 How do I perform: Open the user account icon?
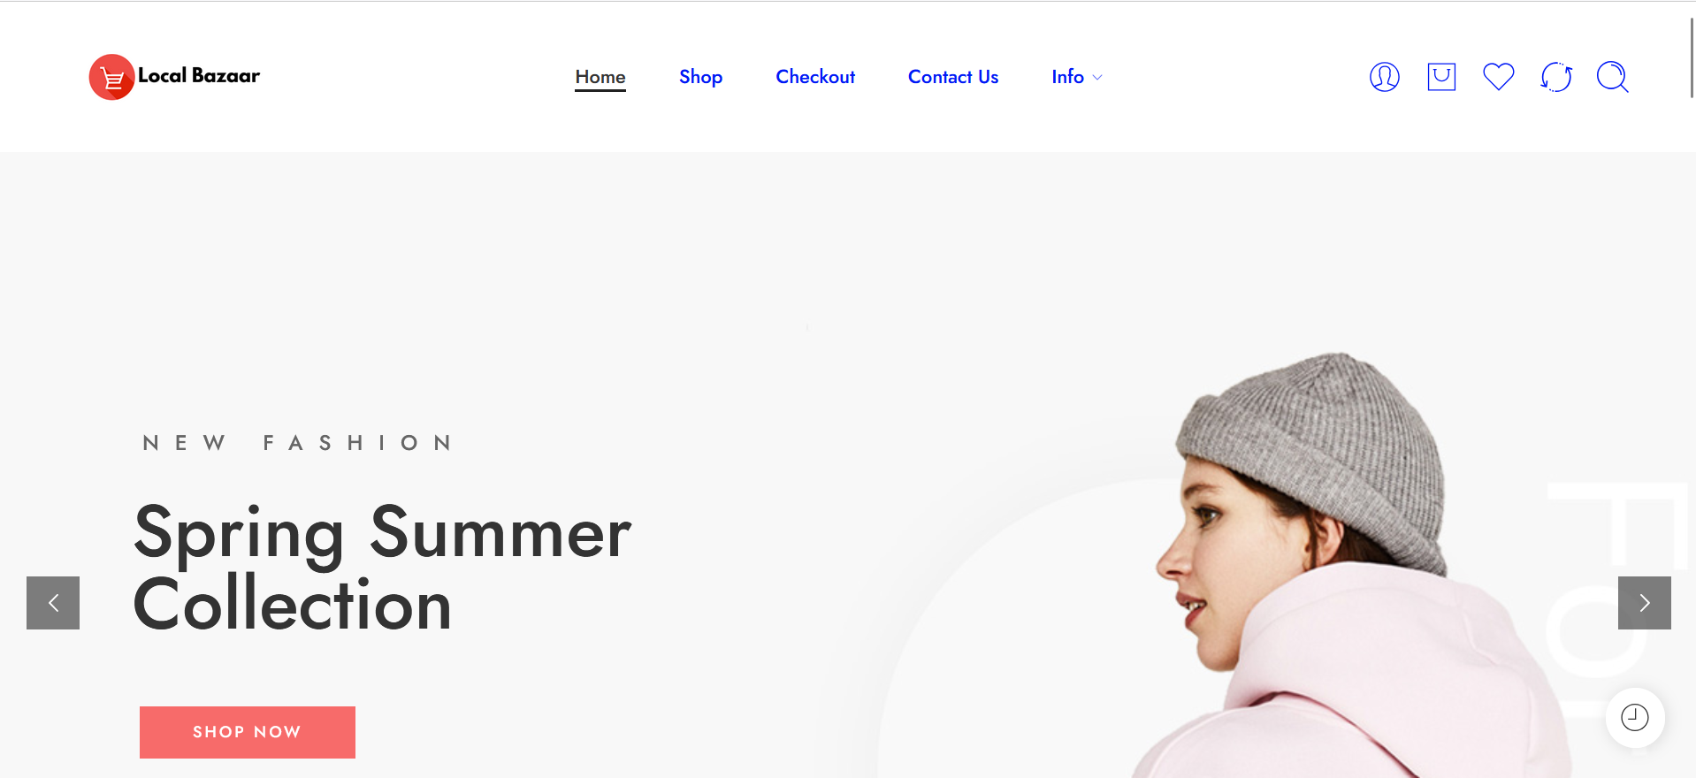point(1384,77)
